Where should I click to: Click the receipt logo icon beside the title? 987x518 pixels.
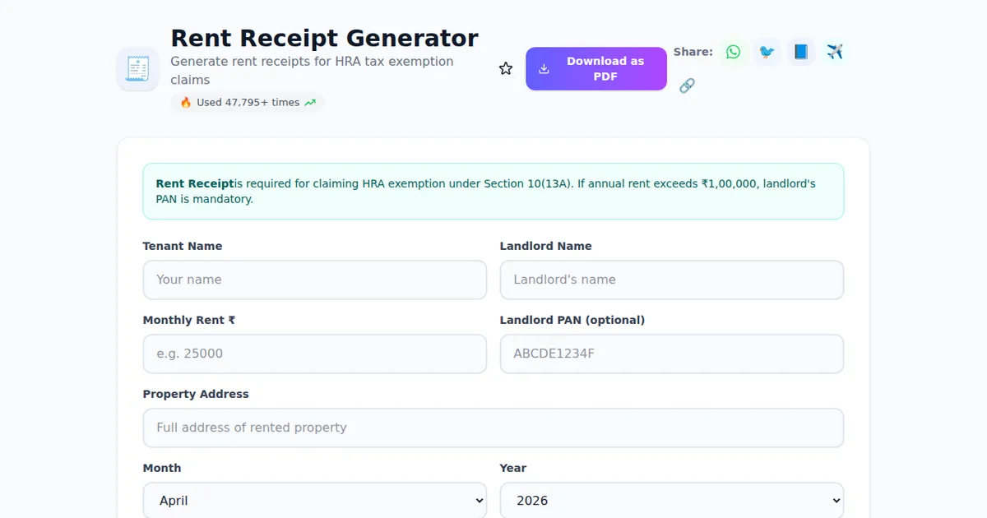[137, 69]
